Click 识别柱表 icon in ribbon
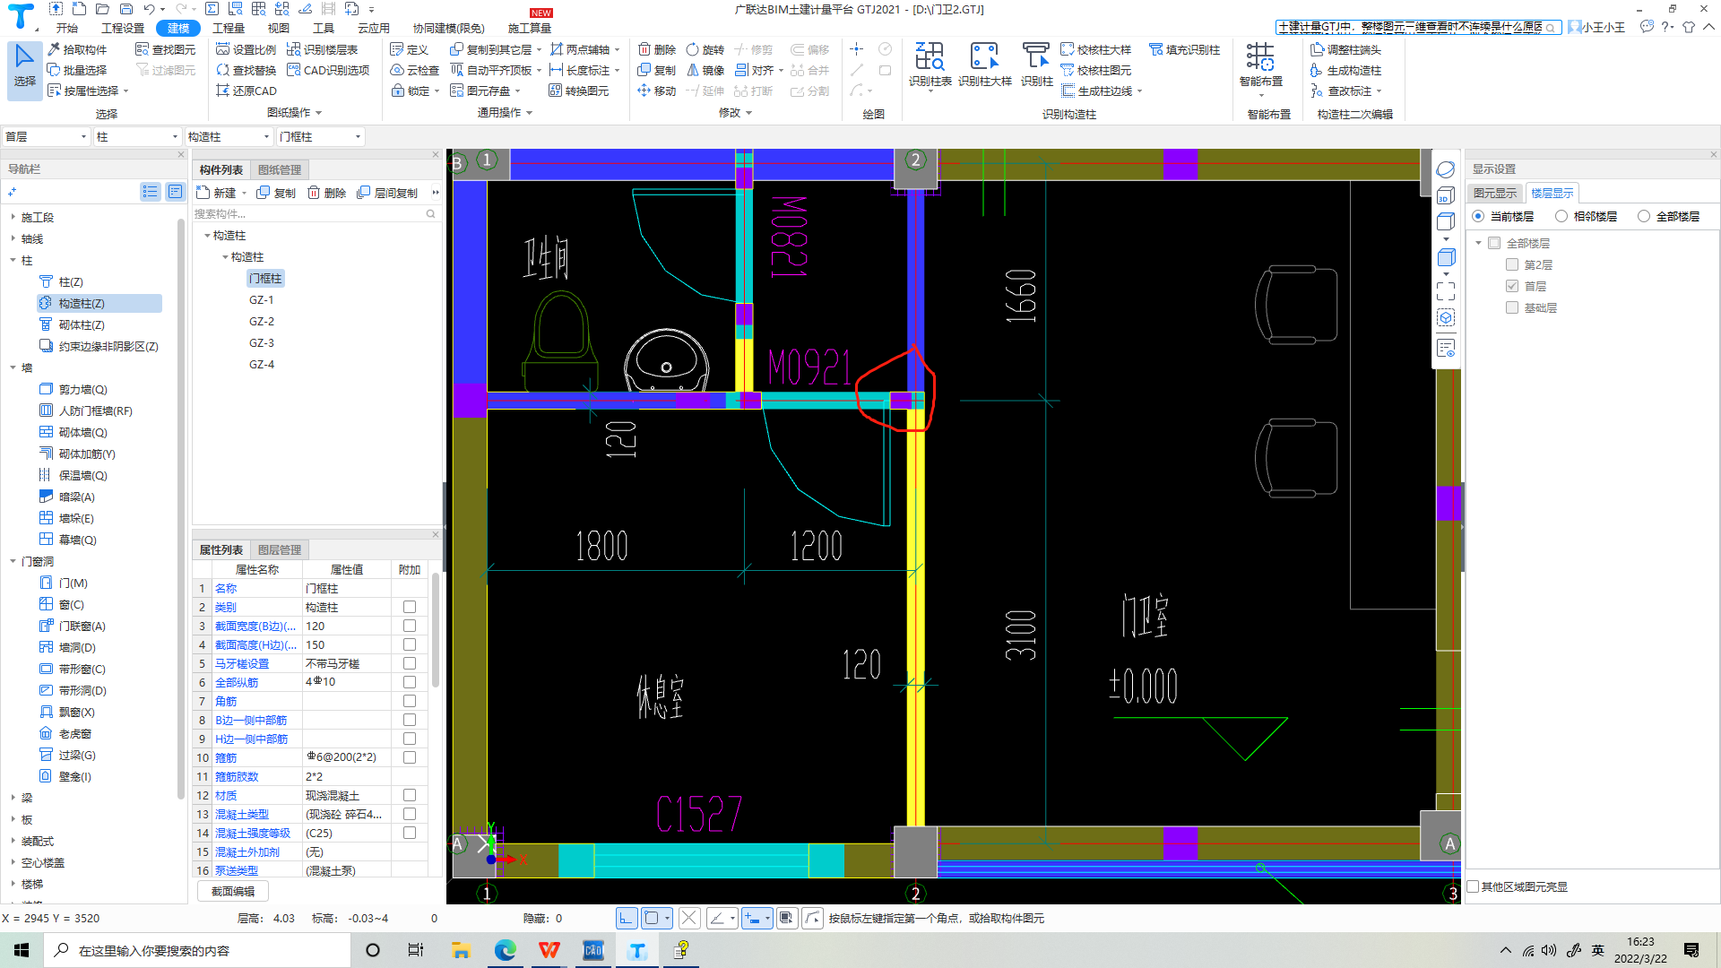 click(x=930, y=64)
